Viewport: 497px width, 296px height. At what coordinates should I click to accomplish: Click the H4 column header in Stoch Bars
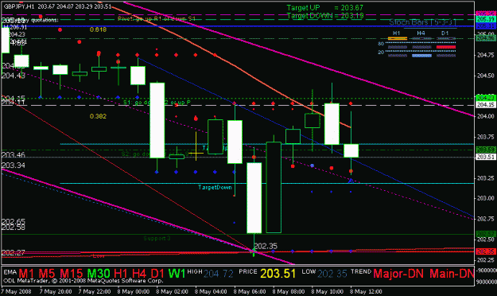pyautogui.click(x=421, y=33)
